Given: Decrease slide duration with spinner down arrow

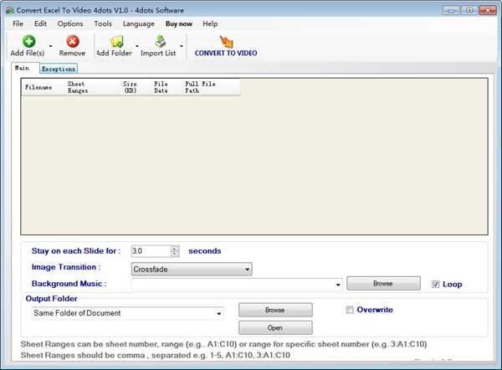Looking at the screenshot, I should [x=175, y=254].
